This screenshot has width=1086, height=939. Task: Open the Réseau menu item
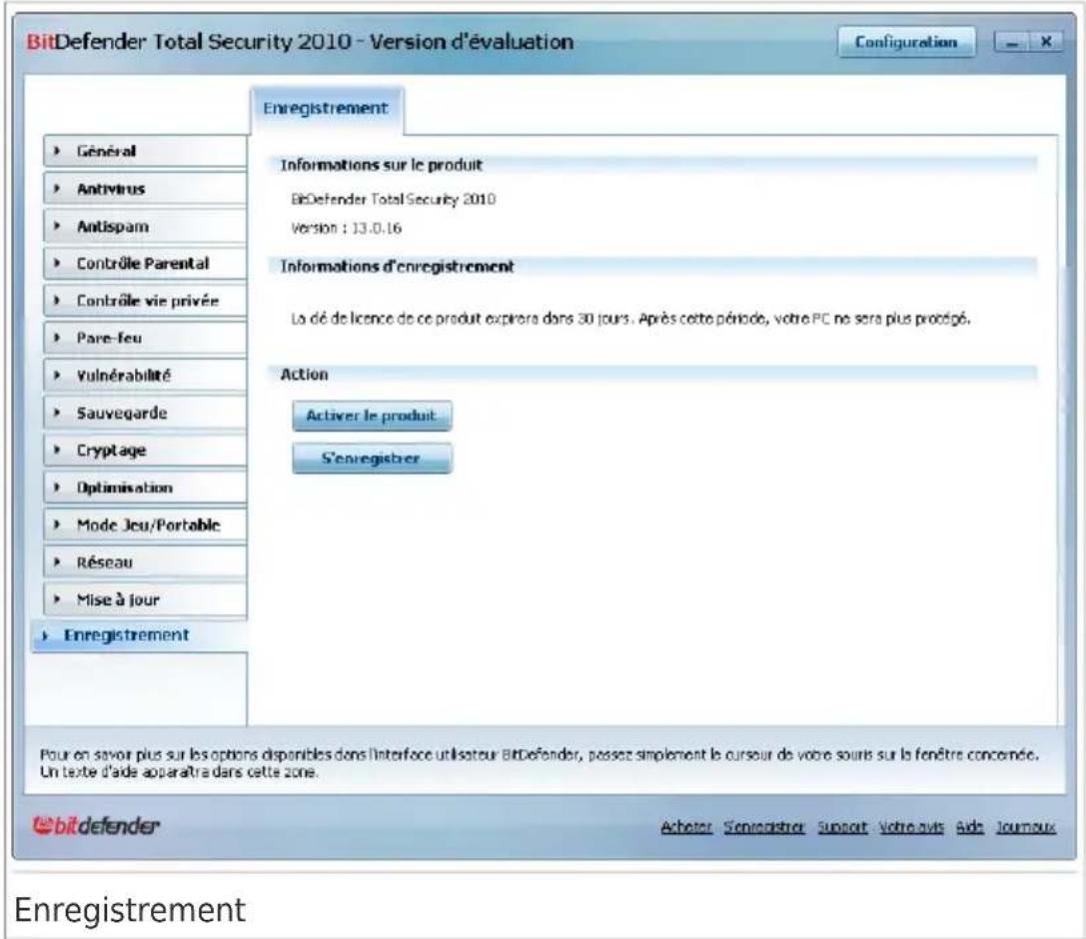click(x=145, y=562)
